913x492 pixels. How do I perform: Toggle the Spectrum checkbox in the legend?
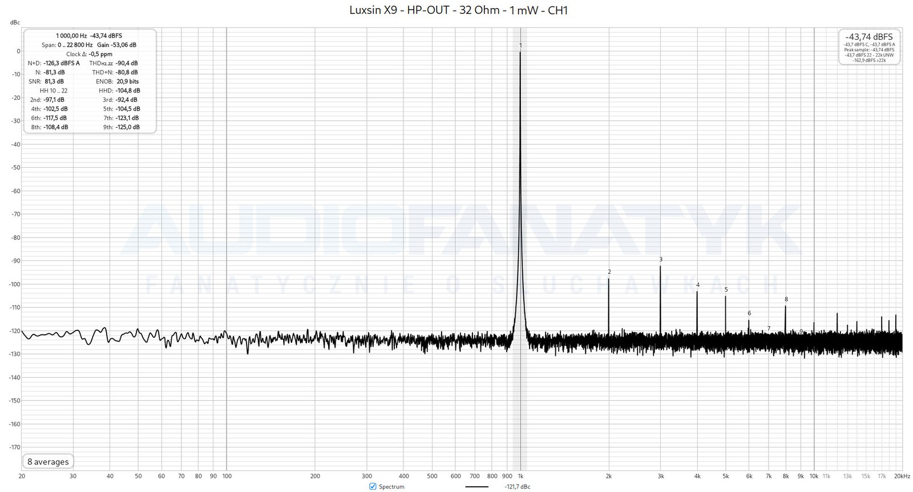pos(373,486)
